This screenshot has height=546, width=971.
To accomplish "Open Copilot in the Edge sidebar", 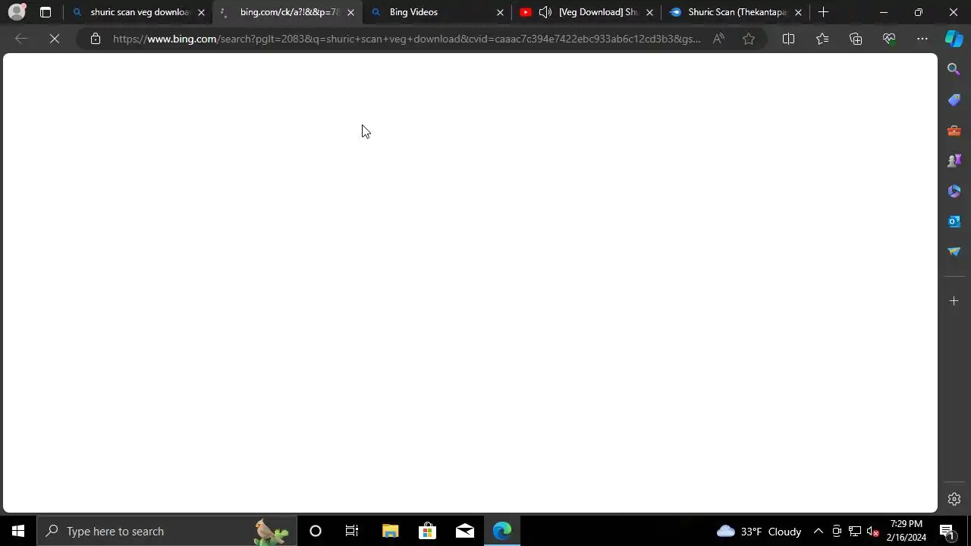I will point(954,39).
